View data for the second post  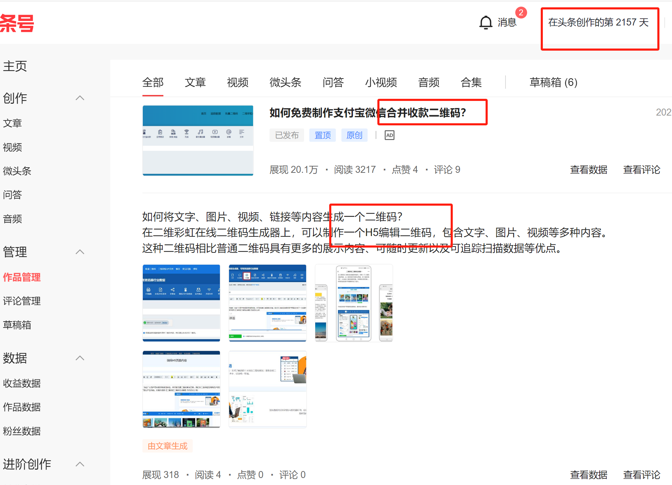click(x=589, y=475)
